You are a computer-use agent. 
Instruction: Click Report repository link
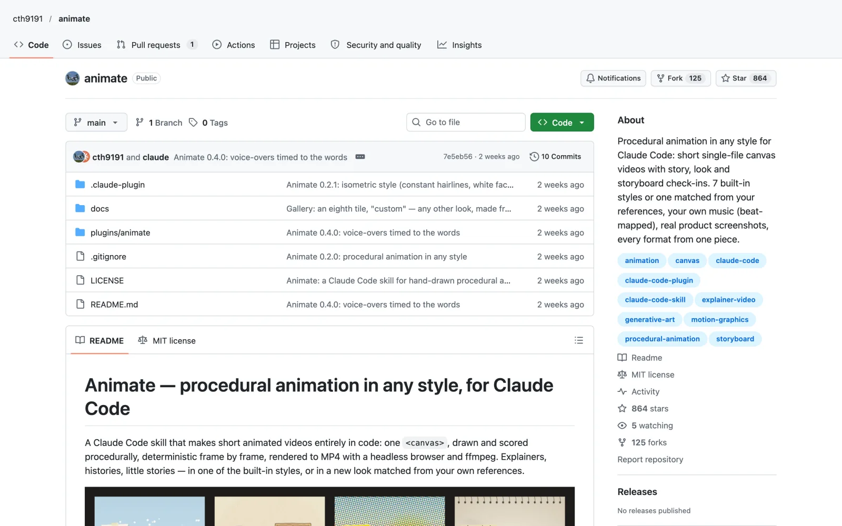point(650,459)
